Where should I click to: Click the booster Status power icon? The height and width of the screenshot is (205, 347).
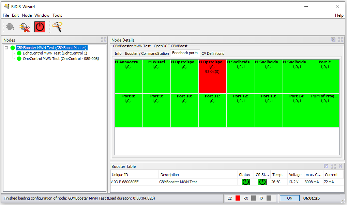(246, 182)
